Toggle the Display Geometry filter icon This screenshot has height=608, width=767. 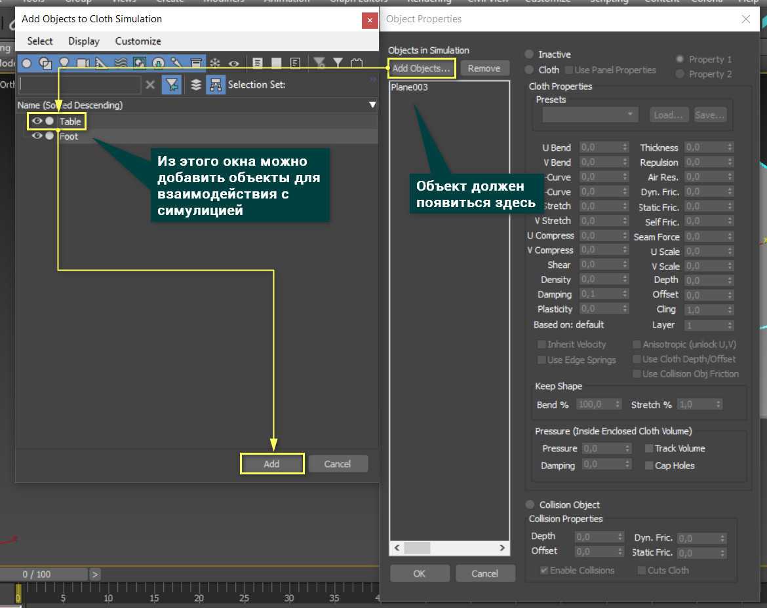pyautogui.click(x=27, y=64)
